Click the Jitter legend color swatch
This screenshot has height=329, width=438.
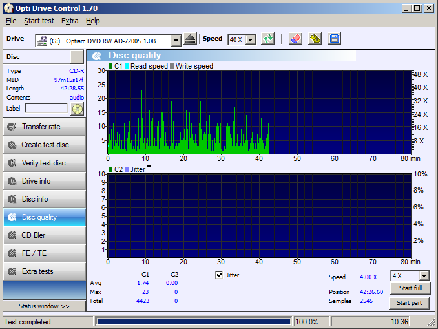[127, 169]
